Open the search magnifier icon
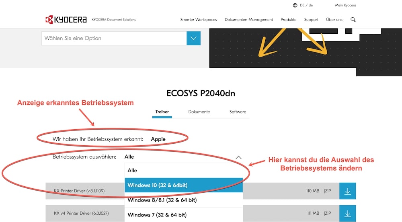402x222 pixels. point(353,20)
